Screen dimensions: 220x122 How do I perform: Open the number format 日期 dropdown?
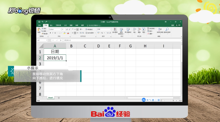click(x=110, y=29)
